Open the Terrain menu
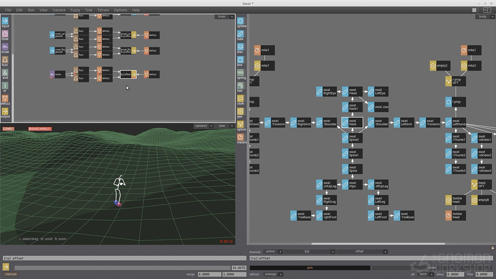This screenshot has height=279, width=496. 103,10
